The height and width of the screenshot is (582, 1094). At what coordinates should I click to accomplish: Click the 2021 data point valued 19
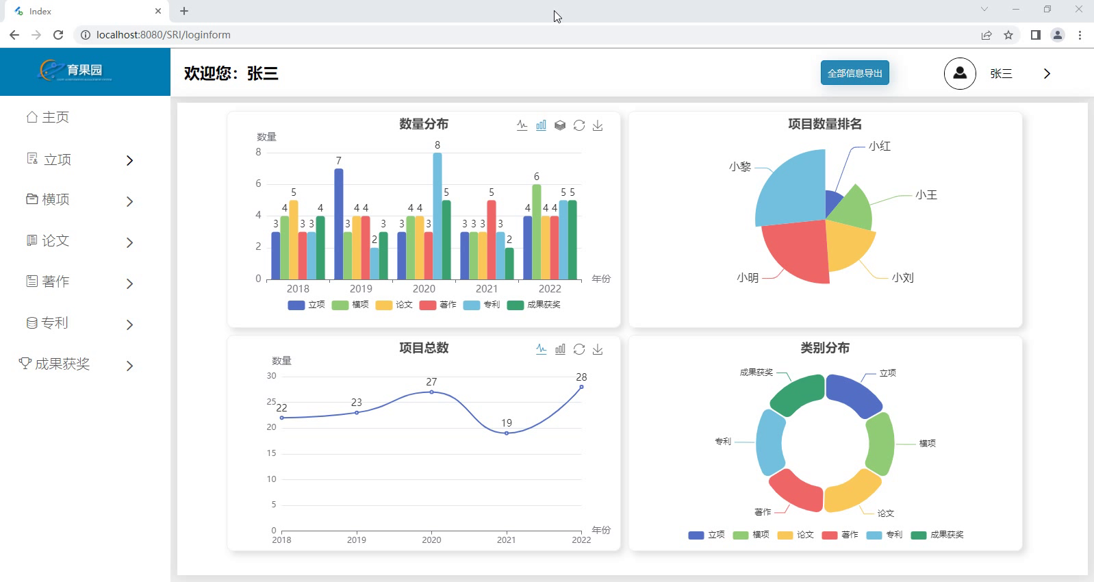pos(507,433)
